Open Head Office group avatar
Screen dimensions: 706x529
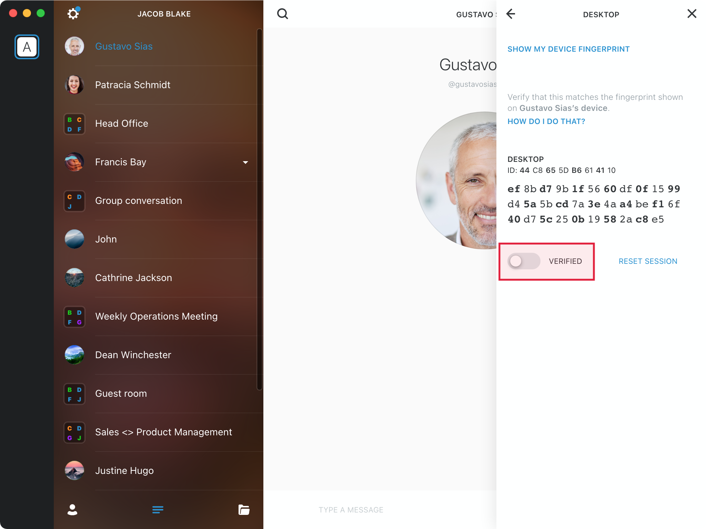tap(74, 124)
